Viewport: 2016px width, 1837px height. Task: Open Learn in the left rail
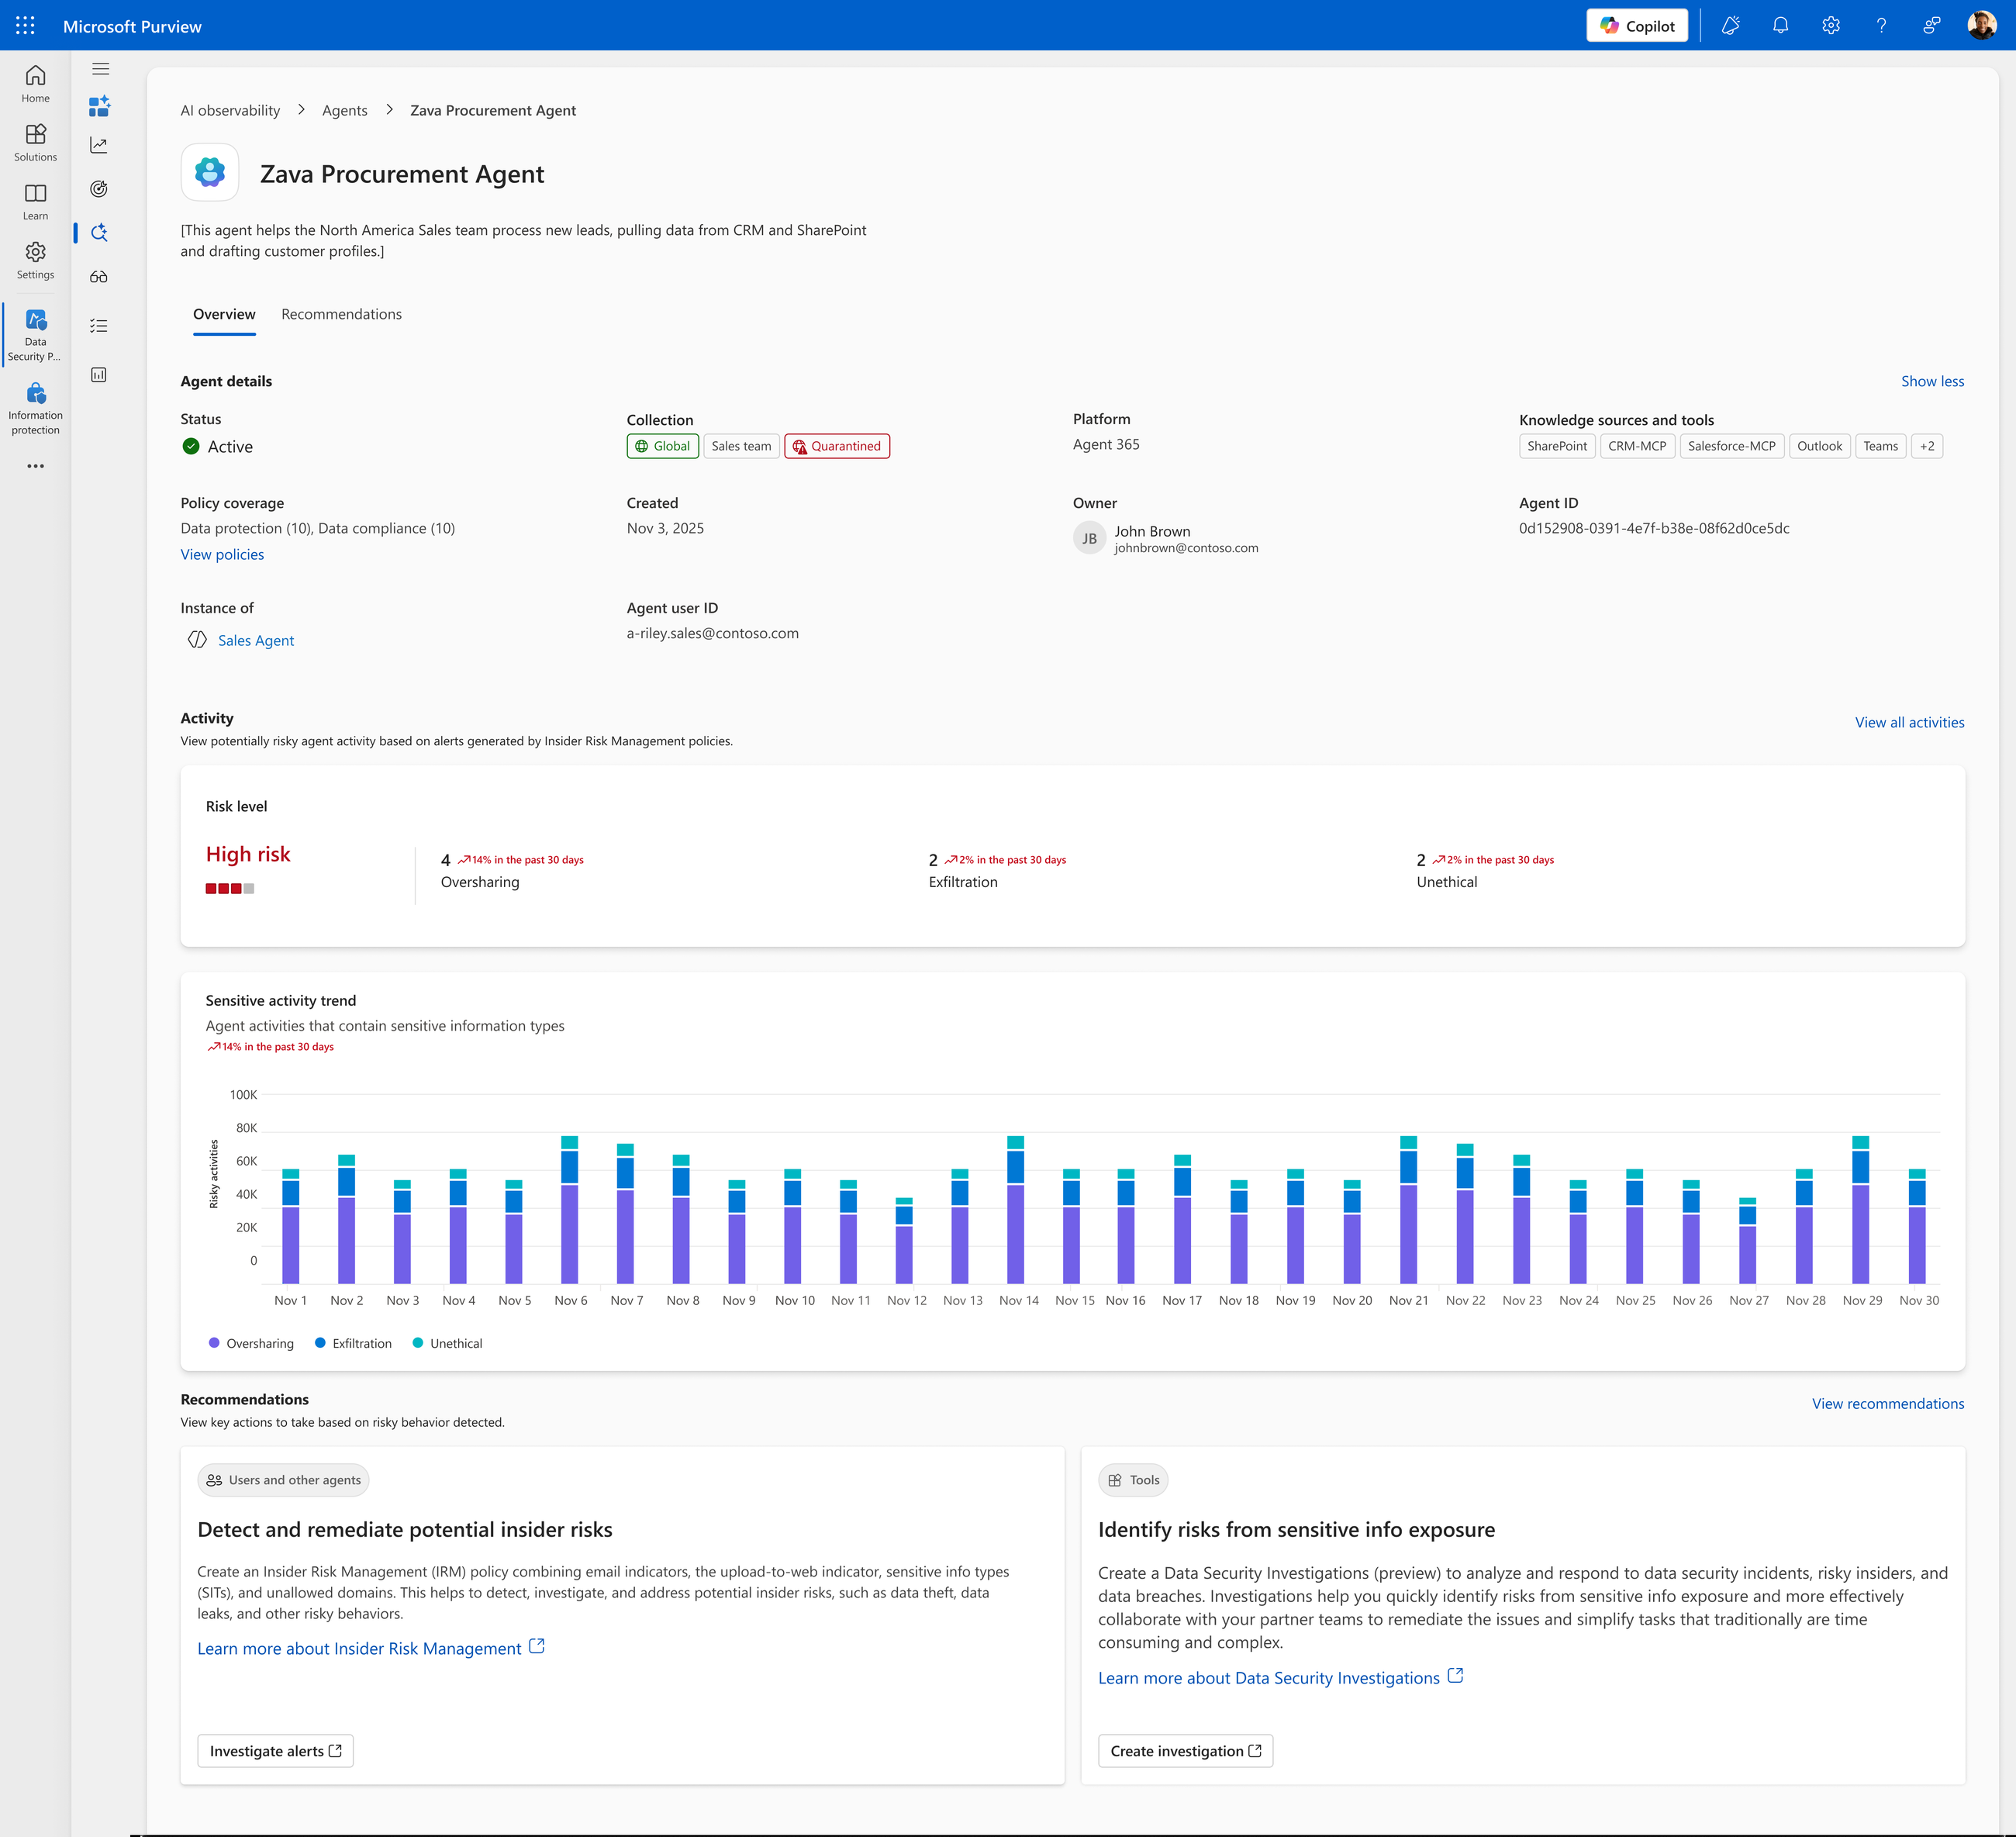click(35, 202)
